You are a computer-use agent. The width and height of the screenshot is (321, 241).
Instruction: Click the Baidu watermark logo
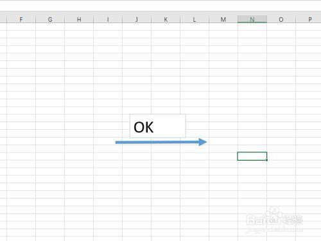click(x=275, y=219)
